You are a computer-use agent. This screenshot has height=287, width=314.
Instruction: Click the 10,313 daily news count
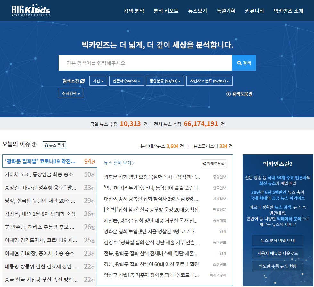130,124
